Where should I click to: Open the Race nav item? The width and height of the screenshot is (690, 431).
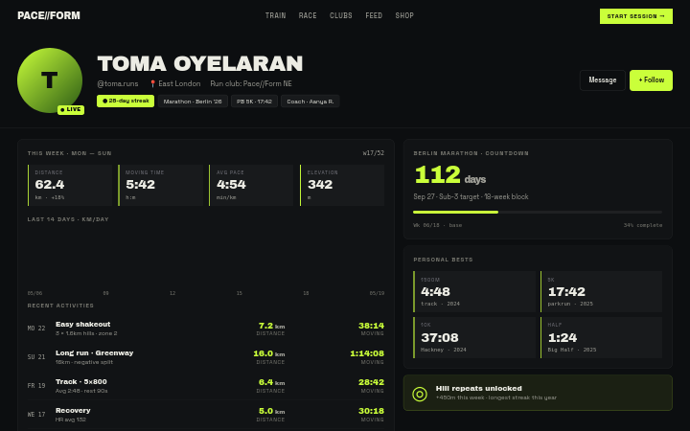coord(308,16)
